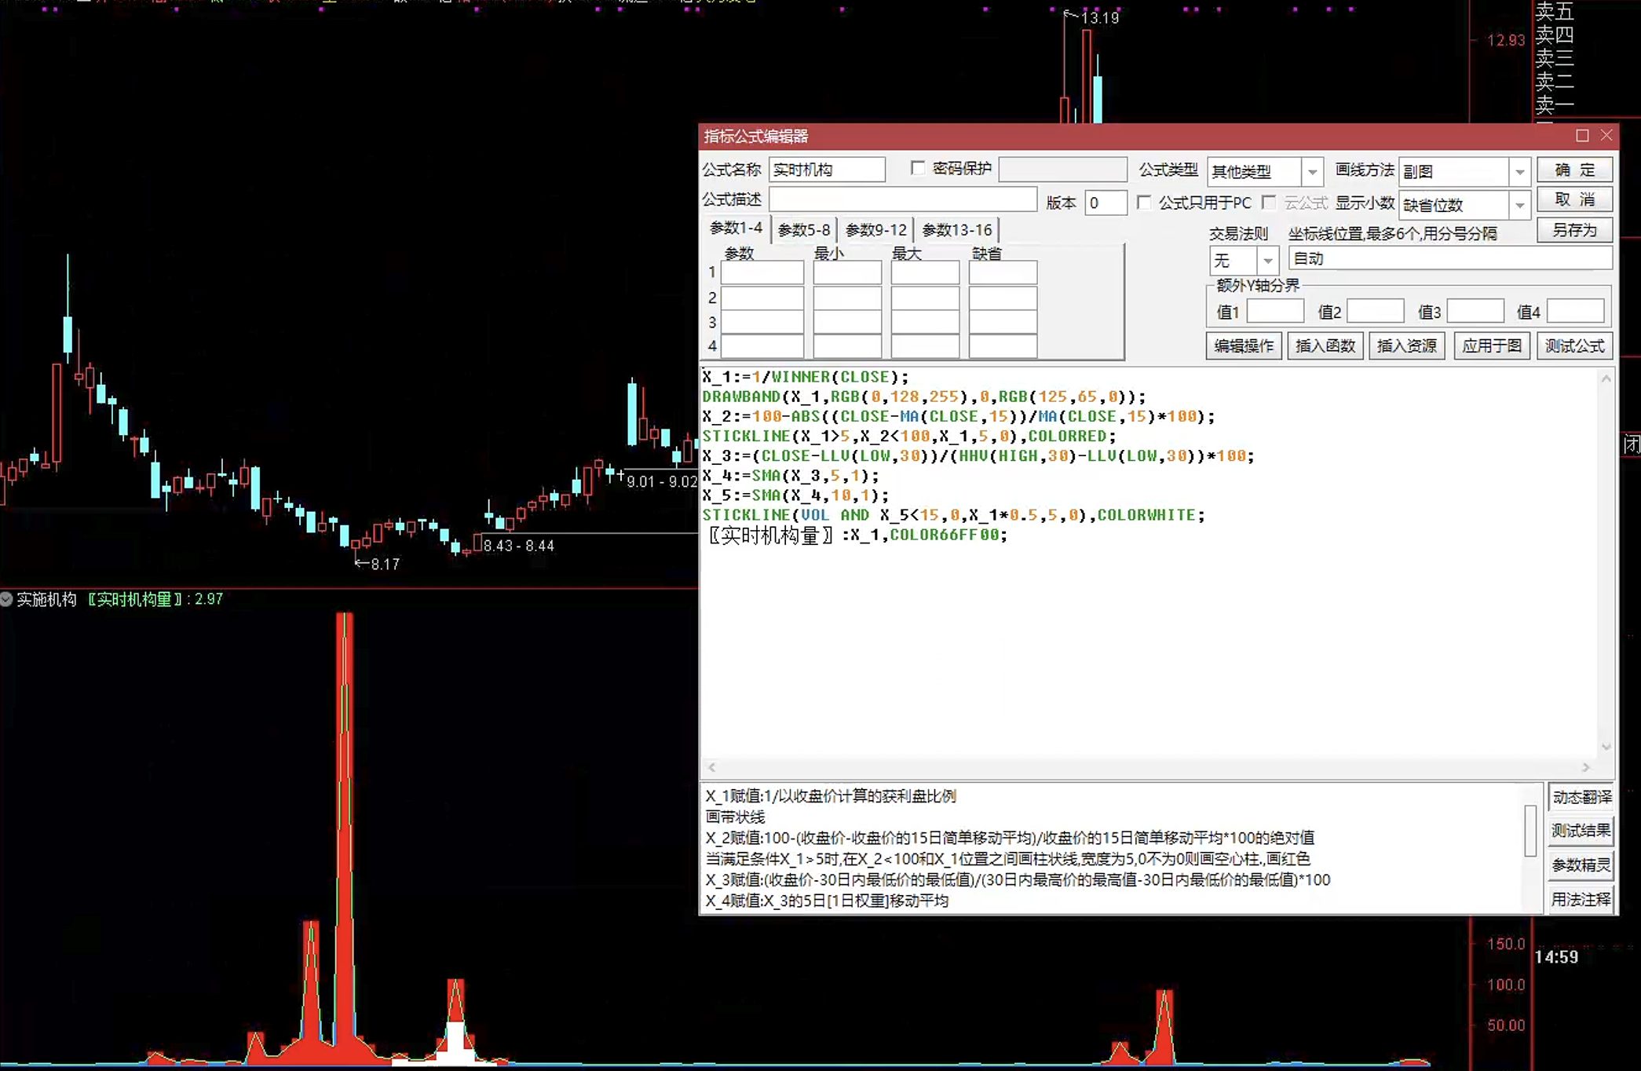Click translation text X_1赋值:1/以收盘价计算的获利盘比例
This screenshot has width=1641, height=1071.
coord(831,796)
